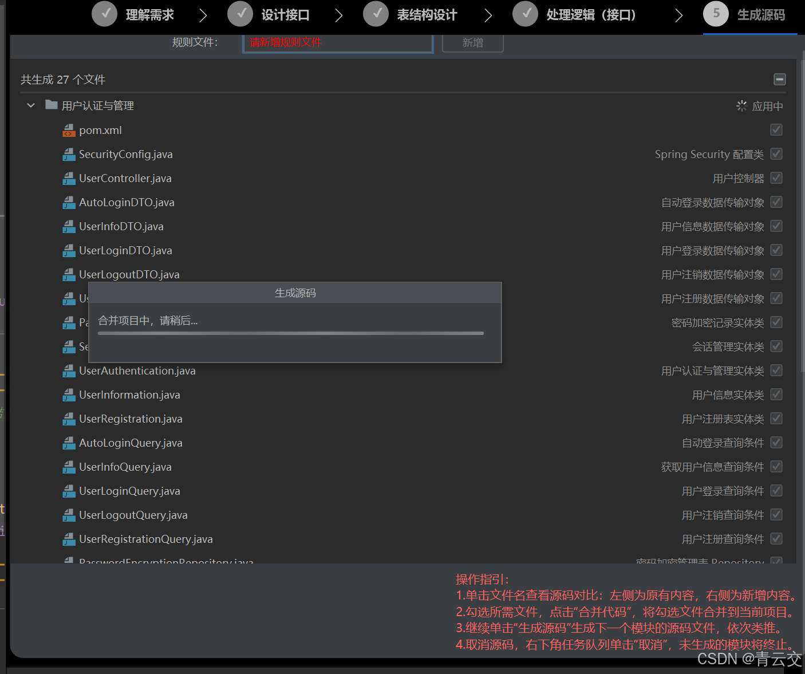Click the UserLoginDTO.java file icon

click(x=69, y=251)
